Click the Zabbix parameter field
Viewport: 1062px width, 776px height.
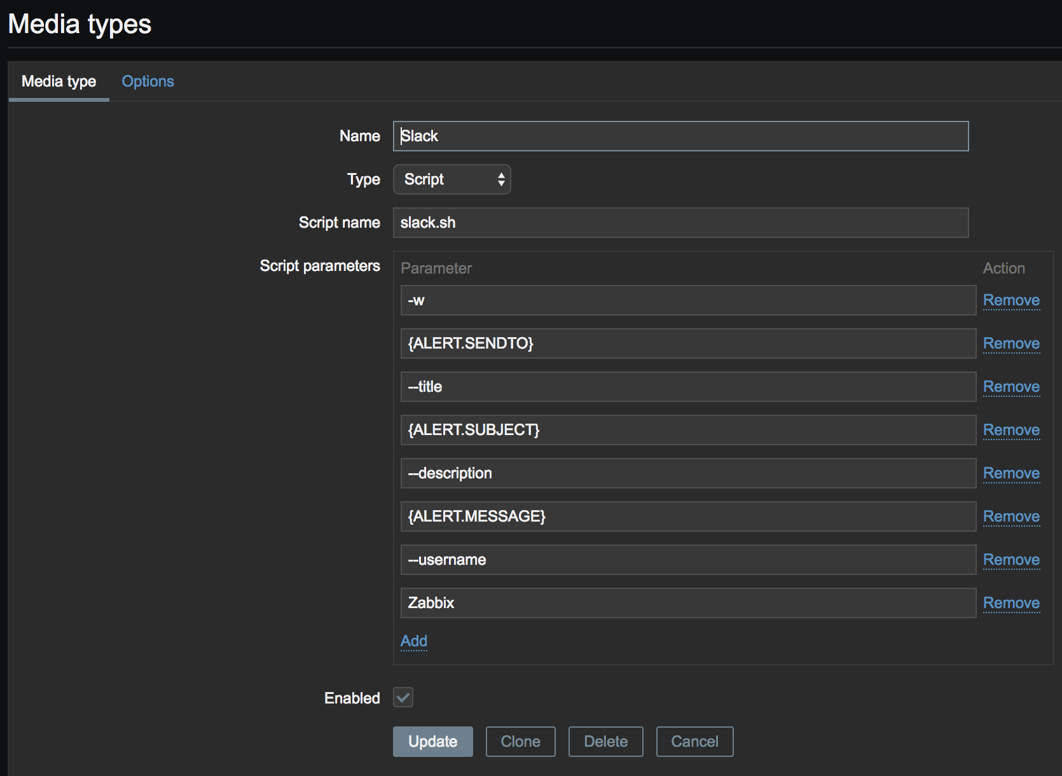tap(688, 603)
